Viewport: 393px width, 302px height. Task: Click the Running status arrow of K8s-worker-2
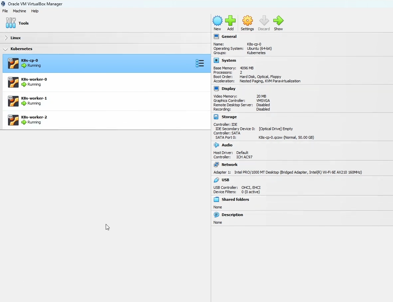point(24,122)
